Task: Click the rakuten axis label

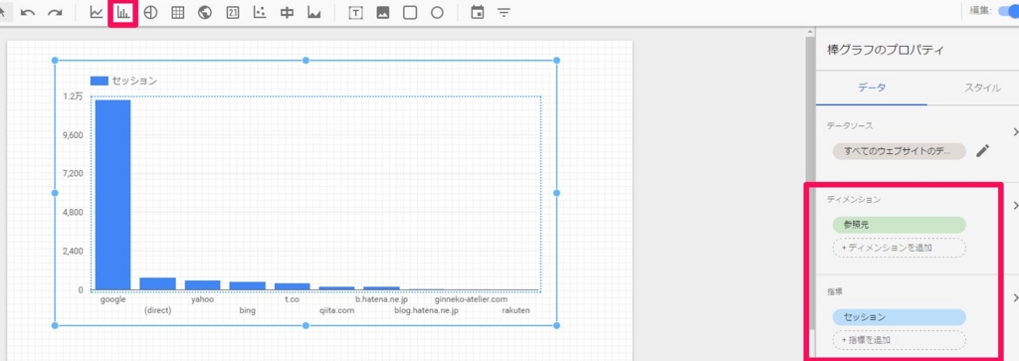Action: pyautogui.click(x=516, y=310)
